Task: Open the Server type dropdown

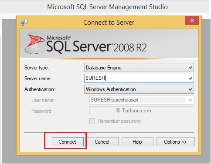Action: point(139,68)
